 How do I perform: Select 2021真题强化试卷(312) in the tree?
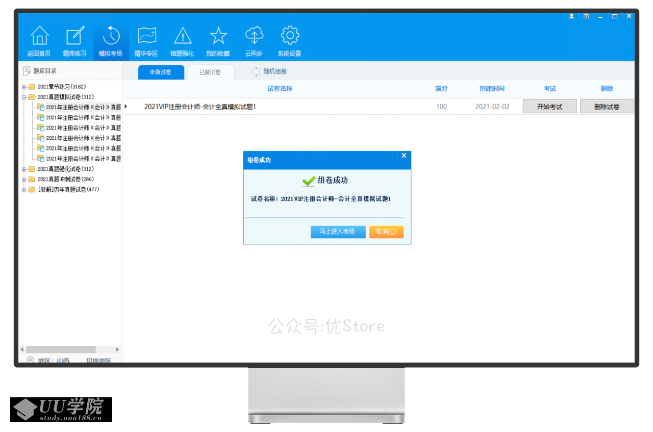[x=65, y=169]
